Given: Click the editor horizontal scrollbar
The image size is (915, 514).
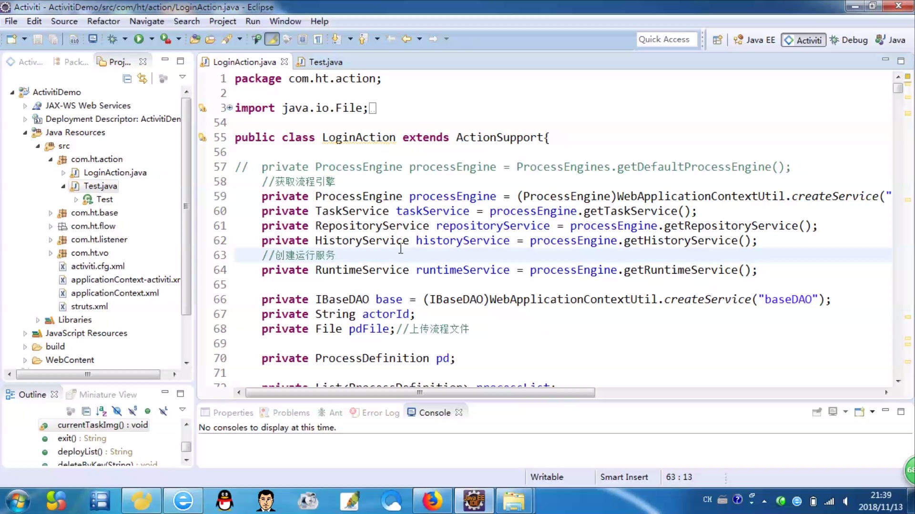Looking at the screenshot, I should pos(419,393).
